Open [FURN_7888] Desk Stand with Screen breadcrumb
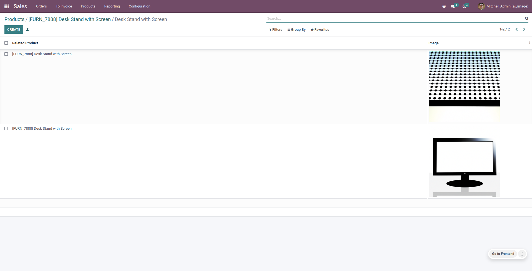 [x=70, y=19]
